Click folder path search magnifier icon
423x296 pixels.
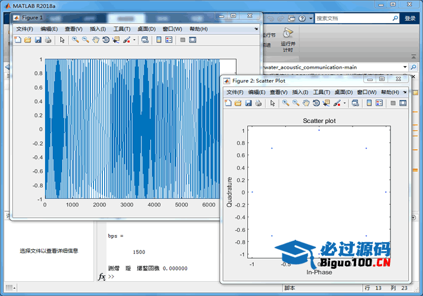pyautogui.click(x=413, y=67)
